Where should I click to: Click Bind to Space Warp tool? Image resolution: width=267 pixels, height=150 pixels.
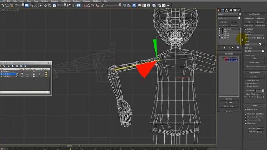(12, 5)
